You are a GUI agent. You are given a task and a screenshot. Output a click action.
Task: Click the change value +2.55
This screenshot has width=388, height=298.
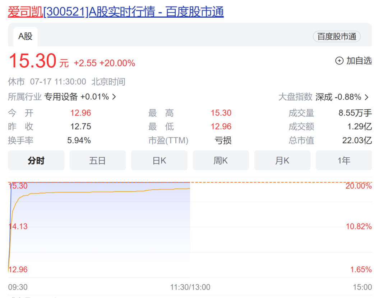coord(85,63)
